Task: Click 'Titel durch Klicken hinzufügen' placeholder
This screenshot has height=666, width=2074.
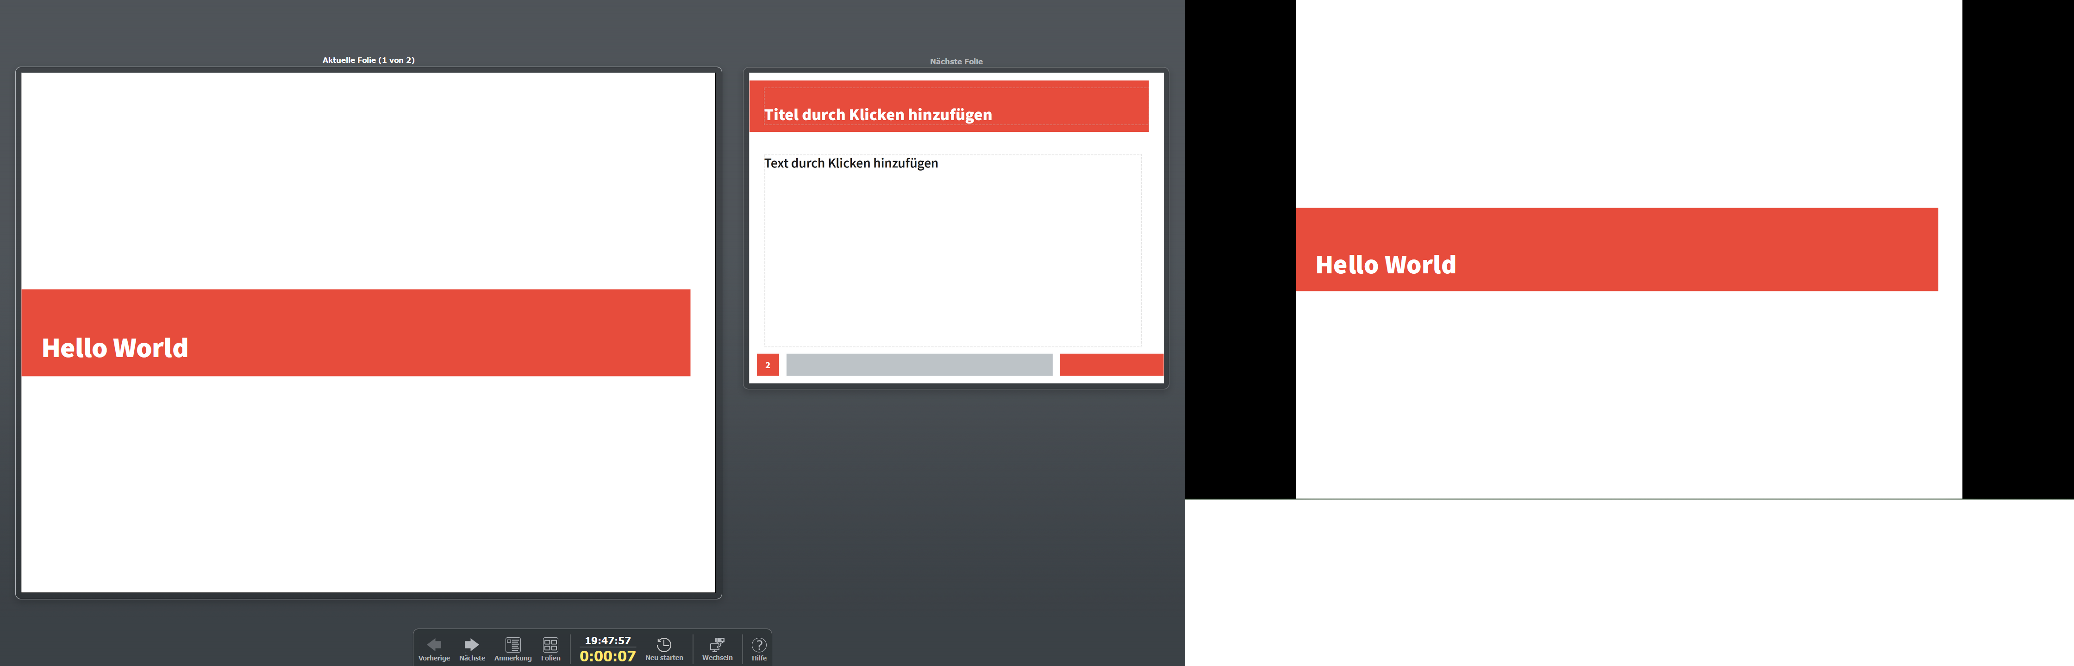Action: click(878, 115)
